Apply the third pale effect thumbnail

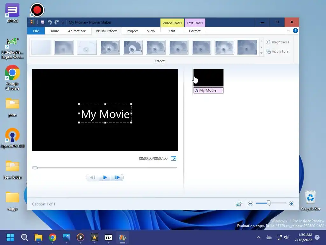point(87,47)
